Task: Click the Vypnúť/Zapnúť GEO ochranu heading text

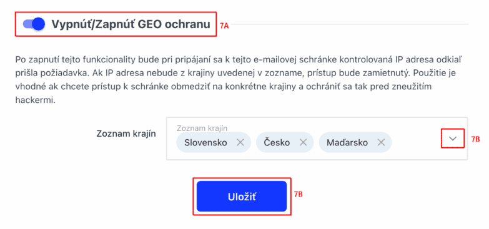Action: [131, 24]
